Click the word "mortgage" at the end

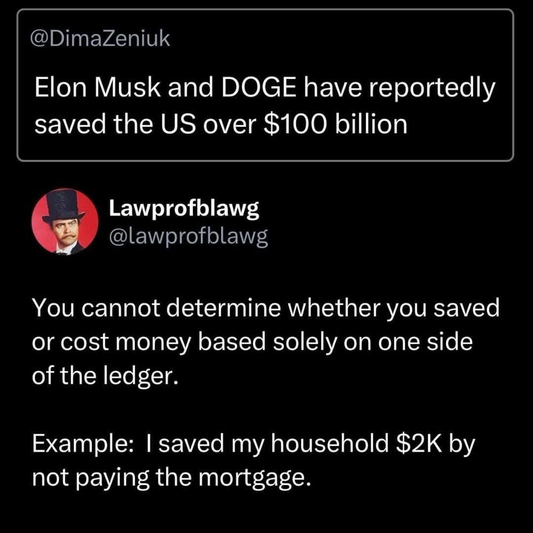click(252, 479)
